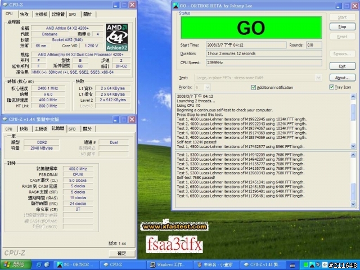Click the Exit button in ORTHOS
360x270 pixels.
342,66
